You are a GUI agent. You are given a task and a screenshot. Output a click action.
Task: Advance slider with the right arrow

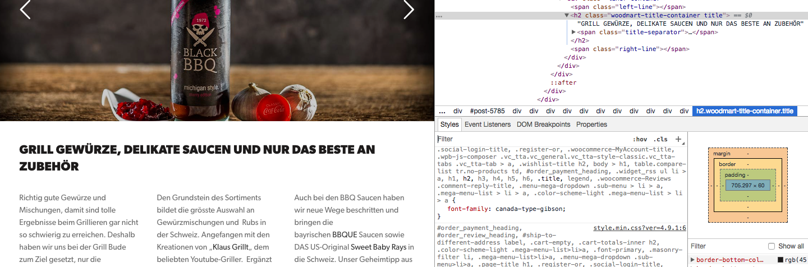pyautogui.click(x=408, y=9)
